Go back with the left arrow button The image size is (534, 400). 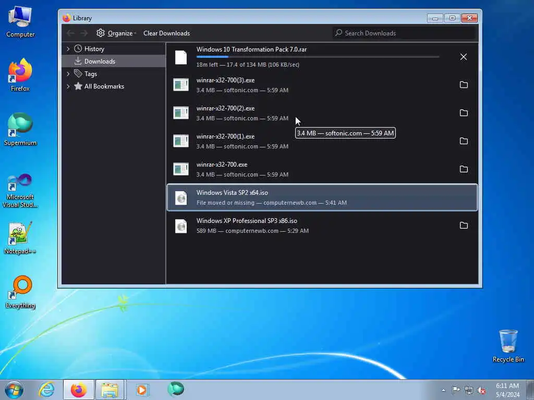coord(70,33)
